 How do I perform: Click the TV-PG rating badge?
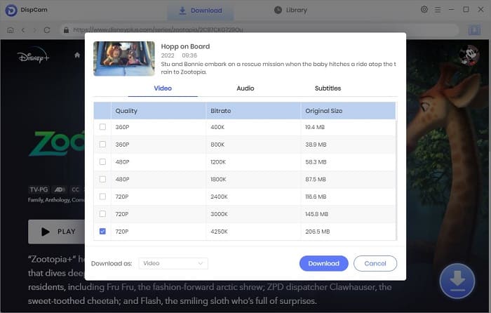point(39,189)
